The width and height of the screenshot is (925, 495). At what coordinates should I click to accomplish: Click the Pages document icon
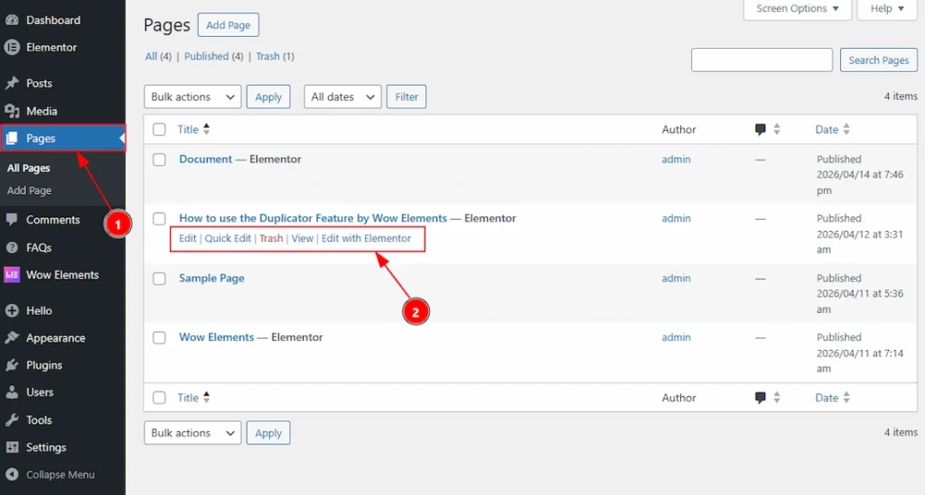tap(12, 138)
